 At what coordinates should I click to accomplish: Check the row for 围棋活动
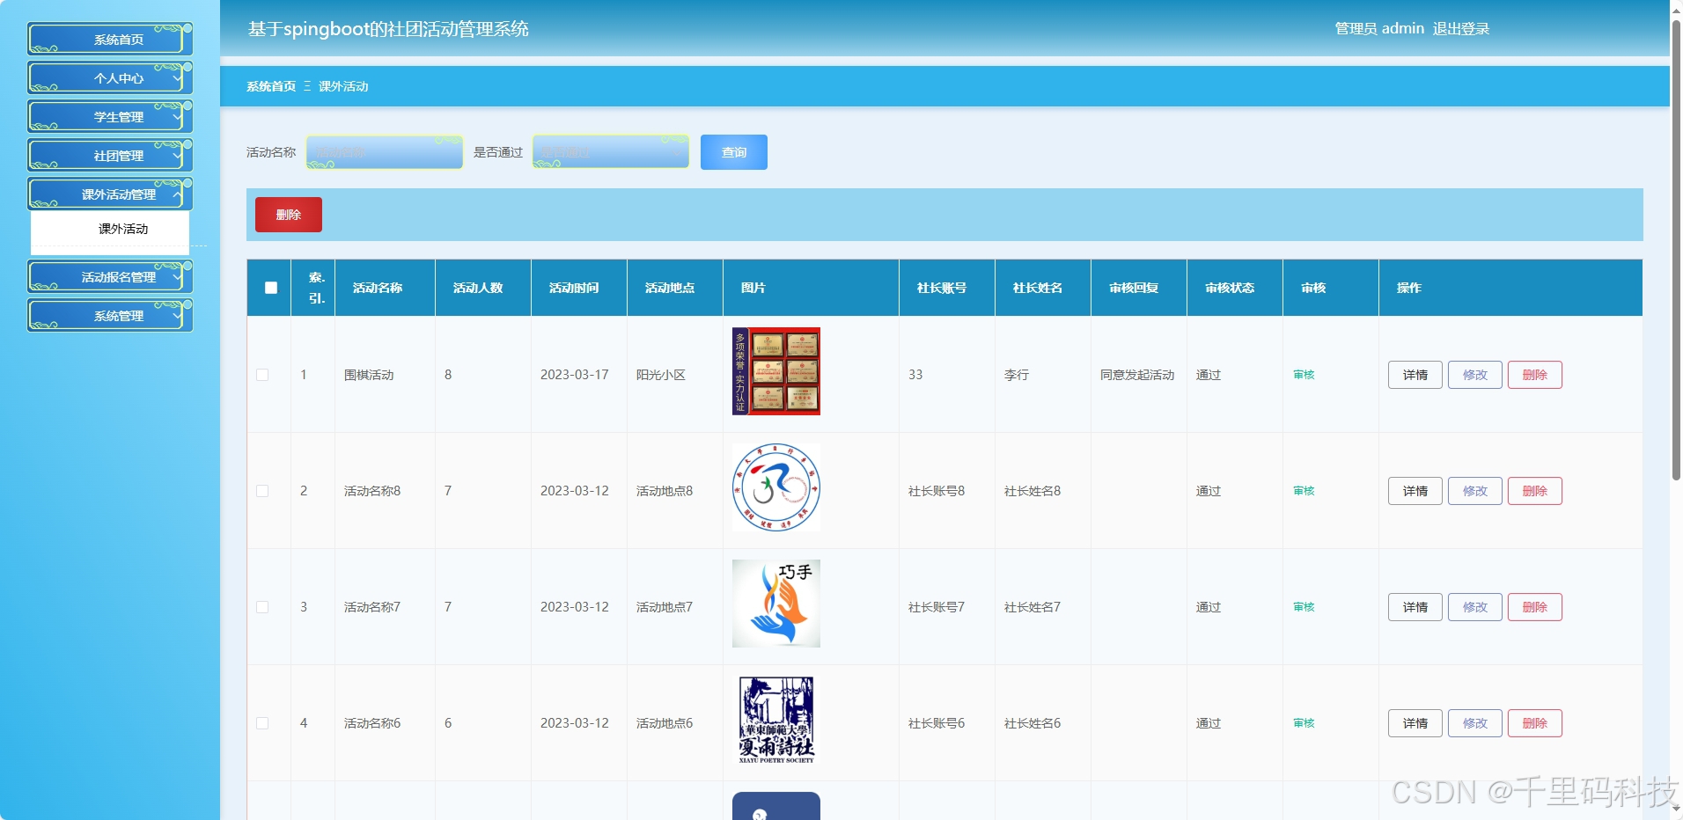262,375
